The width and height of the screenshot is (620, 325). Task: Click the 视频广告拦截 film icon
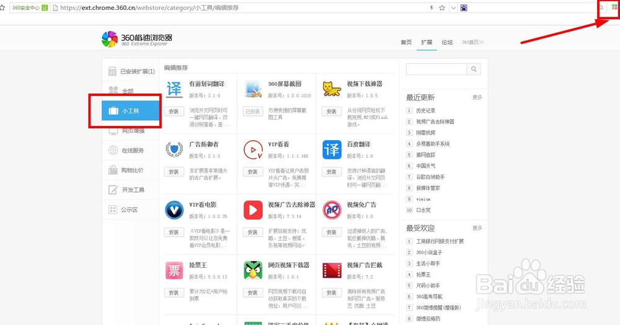click(x=332, y=271)
